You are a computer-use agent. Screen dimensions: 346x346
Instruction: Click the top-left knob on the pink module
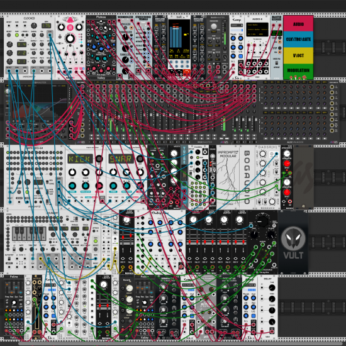coord(61,27)
